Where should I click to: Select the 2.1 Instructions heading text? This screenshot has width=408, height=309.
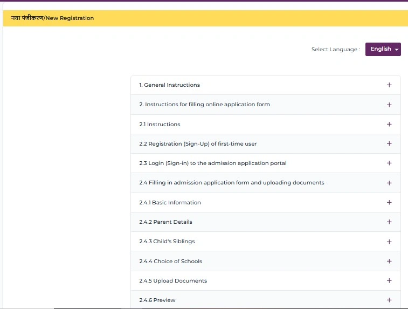pos(160,125)
